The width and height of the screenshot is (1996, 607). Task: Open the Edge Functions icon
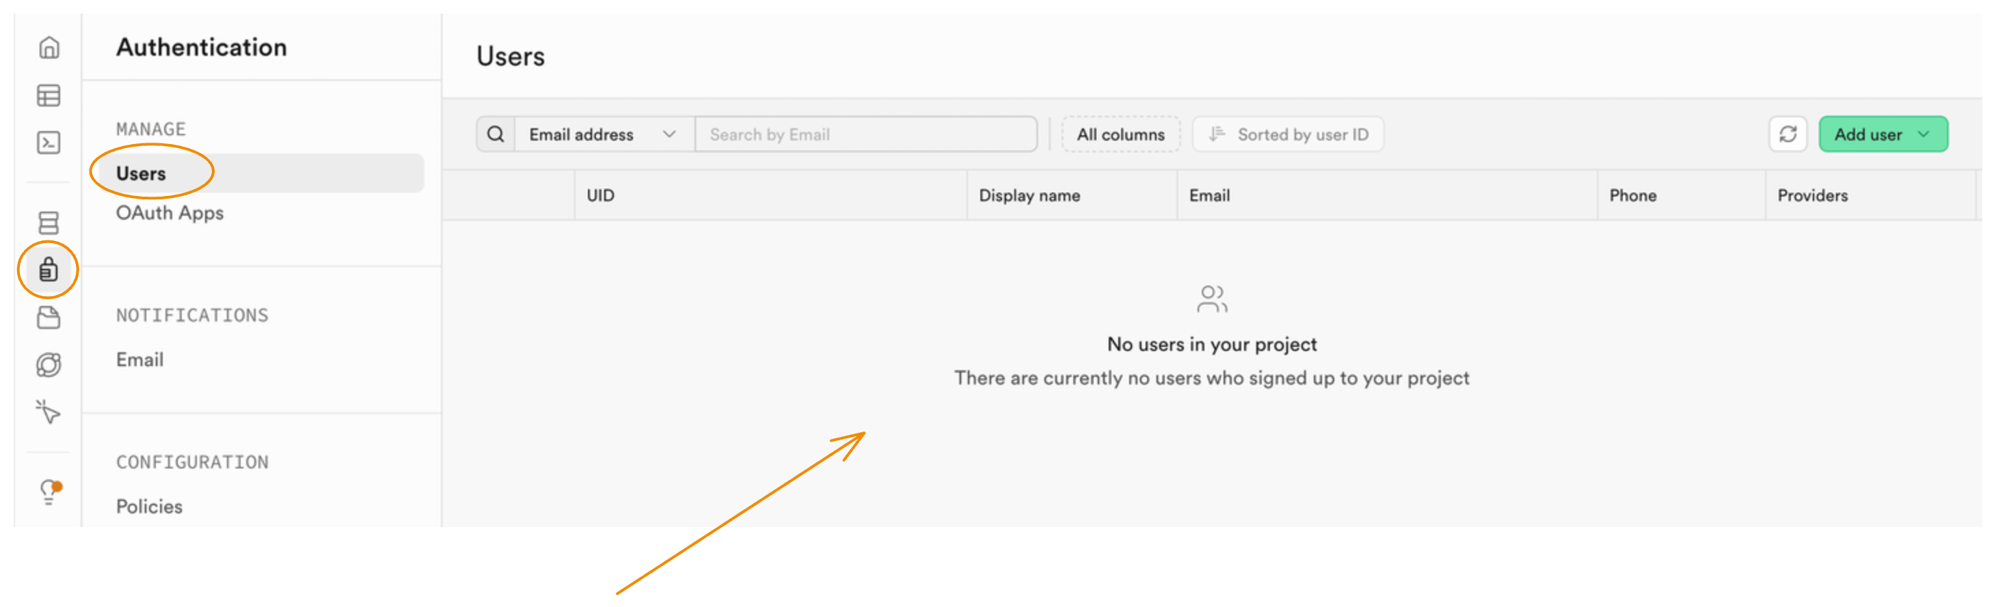tap(49, 365)
